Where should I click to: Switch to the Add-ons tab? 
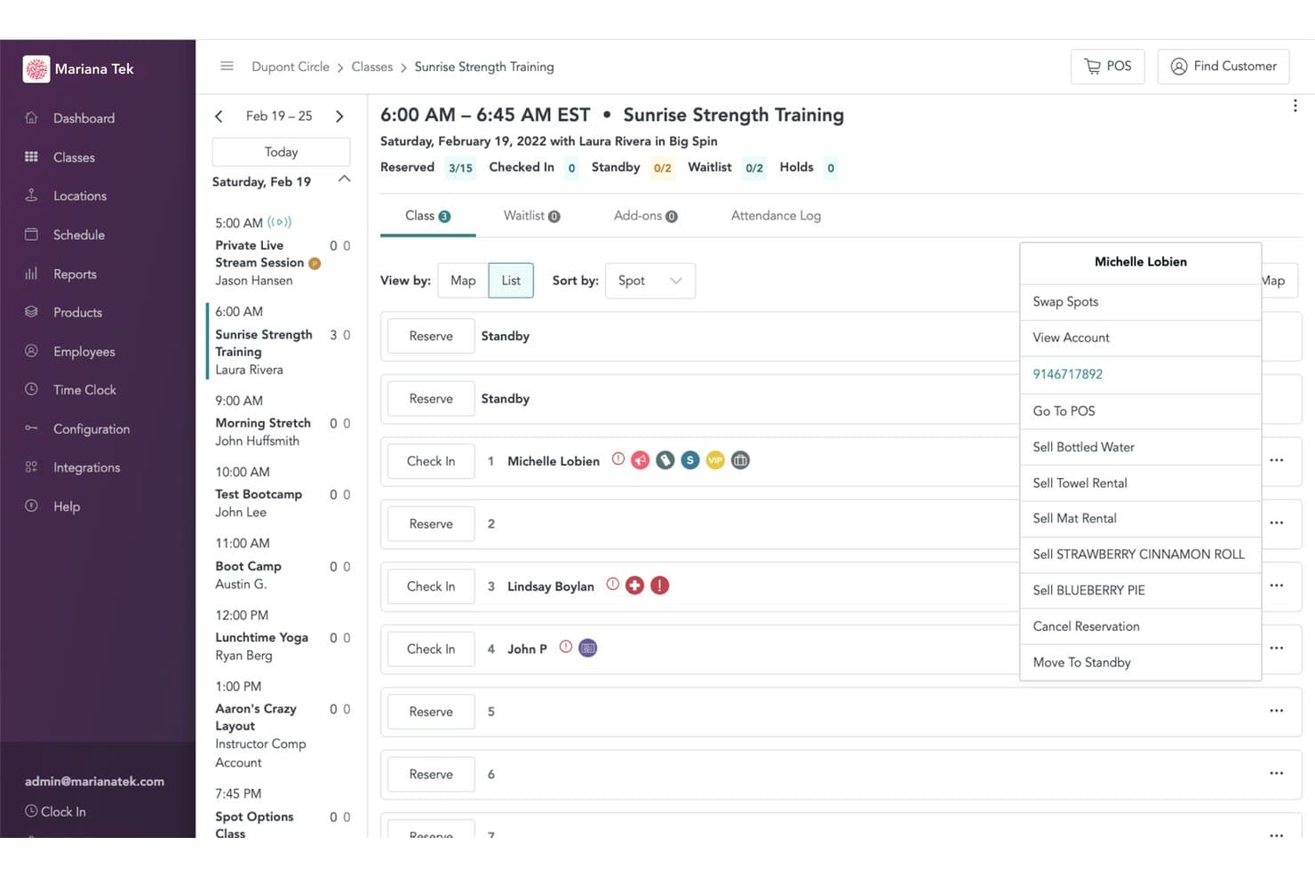coord(645,216)
